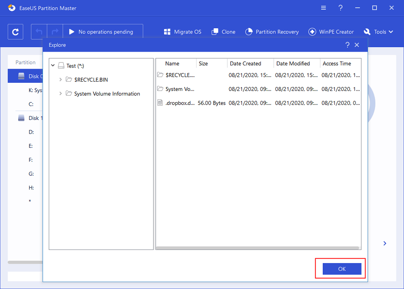Confirm with the OK button
This screenshot has height=289, width=404.
[x=342, y=269]
